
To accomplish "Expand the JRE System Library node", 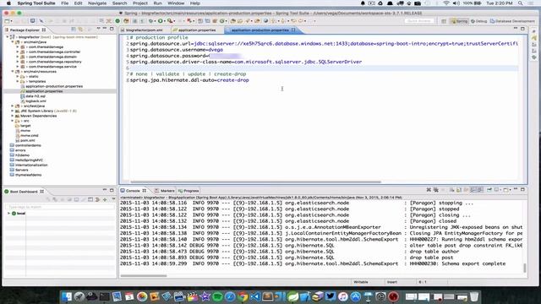I will pyautogui.click(x=13, y=111).
